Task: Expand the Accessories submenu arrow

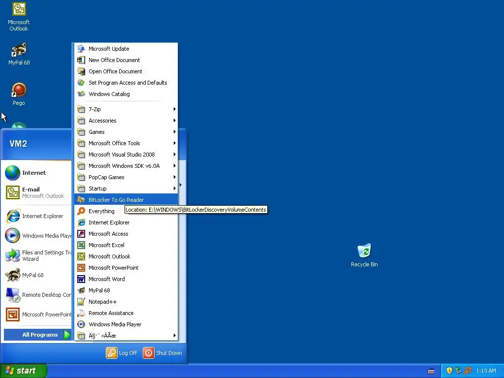Action: click(x=175, y=121)
